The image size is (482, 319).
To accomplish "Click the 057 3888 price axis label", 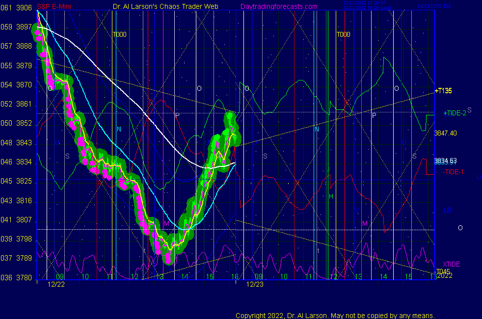I will 16,46.
